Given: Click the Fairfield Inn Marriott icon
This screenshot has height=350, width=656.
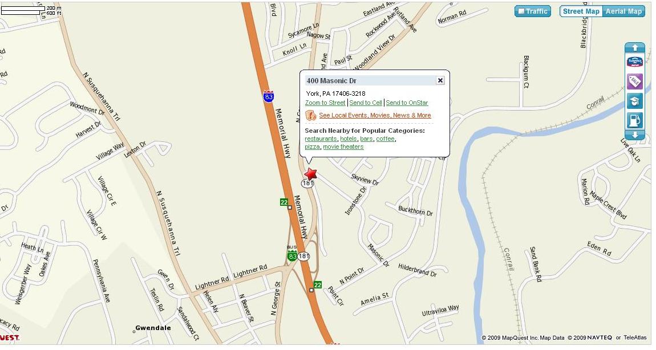Looking at the screenshot, I should pyautogui.click(x=635, y=62).
